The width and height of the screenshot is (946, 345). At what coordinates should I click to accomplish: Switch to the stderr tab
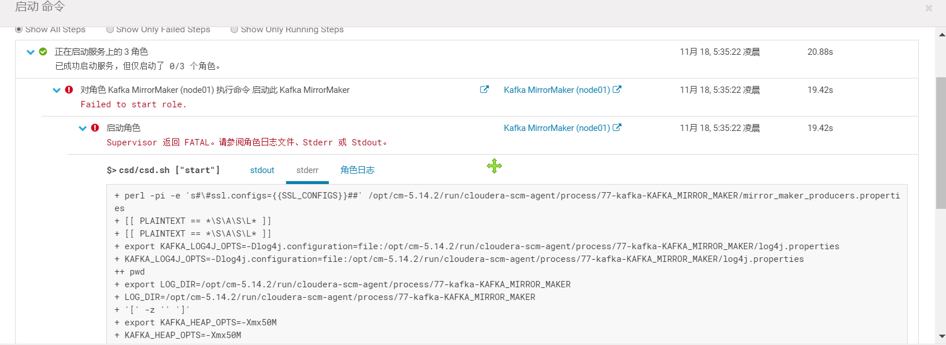[307, 170]
